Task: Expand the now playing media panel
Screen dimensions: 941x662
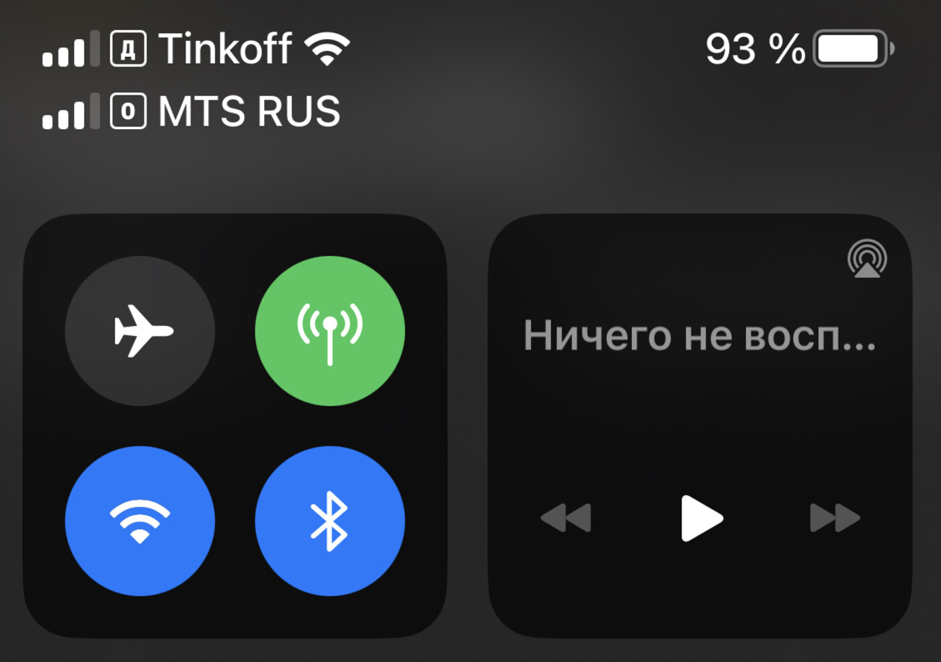Action: coord(700,426)
